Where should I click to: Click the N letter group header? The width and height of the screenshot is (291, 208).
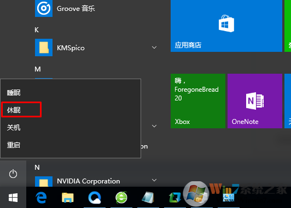click(x=37, y=168)
